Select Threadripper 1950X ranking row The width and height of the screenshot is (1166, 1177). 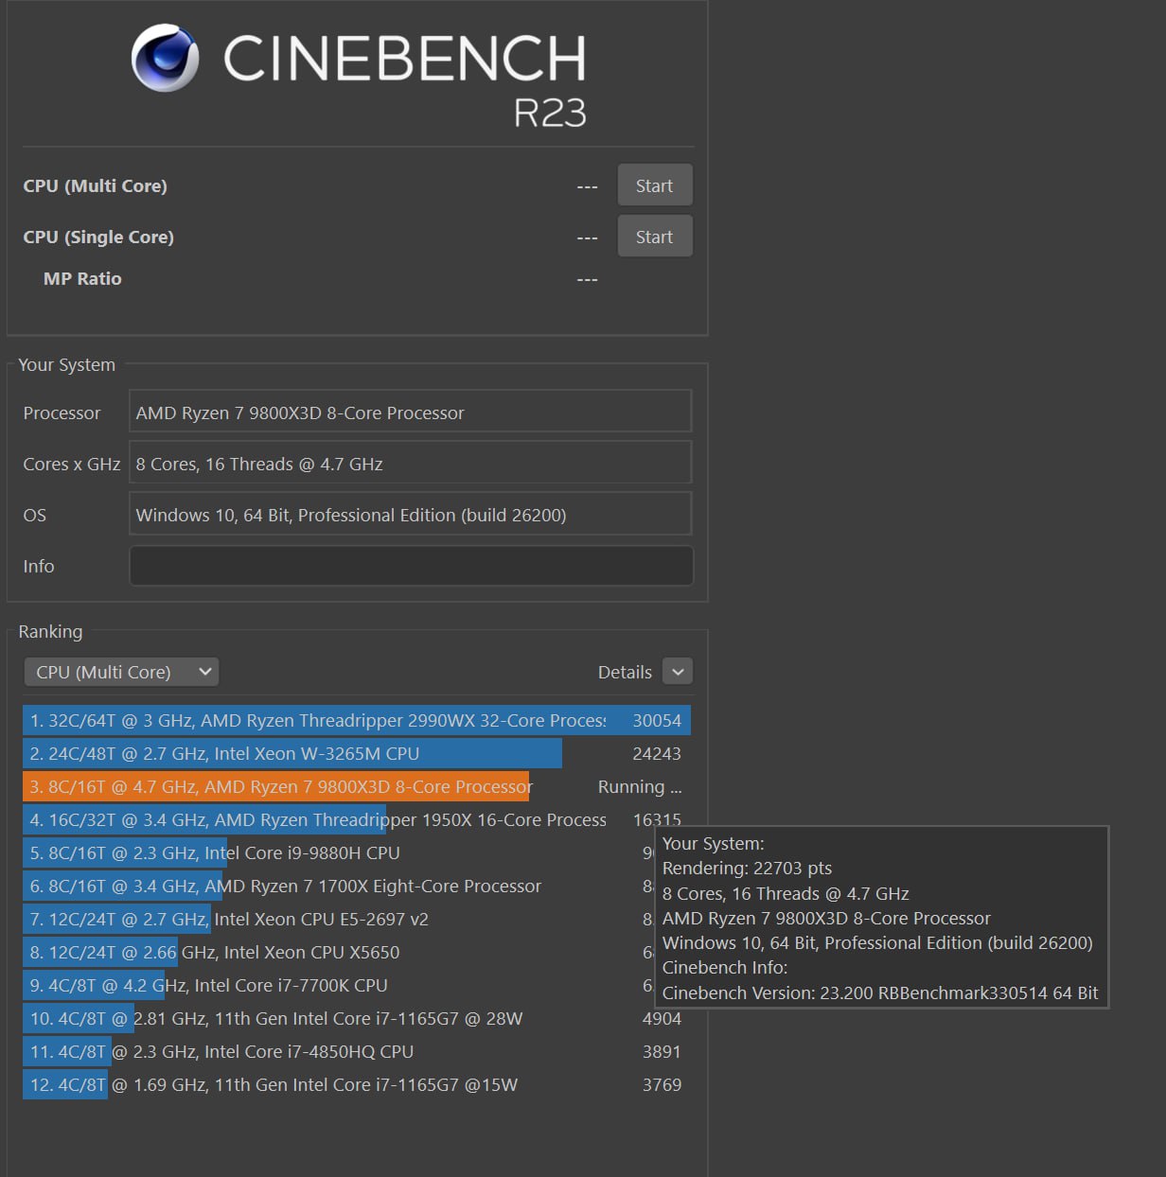point(357,819)
